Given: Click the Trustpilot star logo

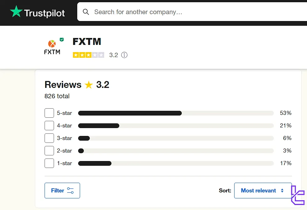Looking at the screenshot, I should pos(16,12).
